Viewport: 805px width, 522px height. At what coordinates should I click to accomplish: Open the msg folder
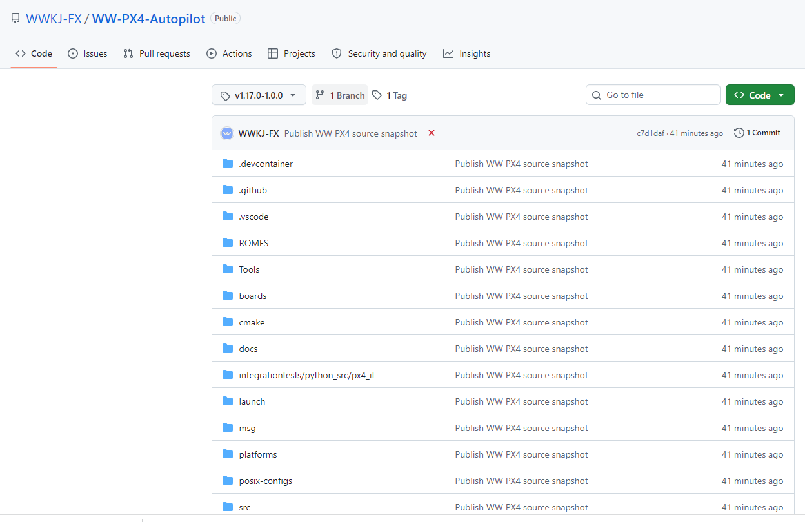(247, 428)
